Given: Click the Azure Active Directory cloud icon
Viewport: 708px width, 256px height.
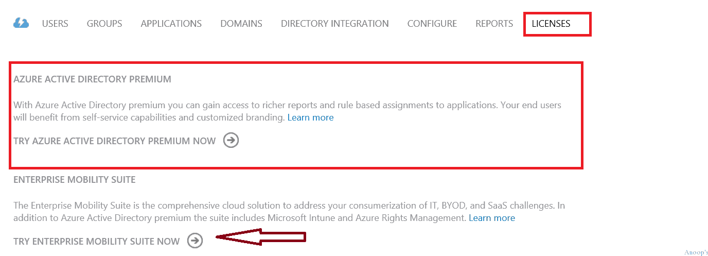Looking at the screenshot, I should pyautogui.click(x=21, y=23).
